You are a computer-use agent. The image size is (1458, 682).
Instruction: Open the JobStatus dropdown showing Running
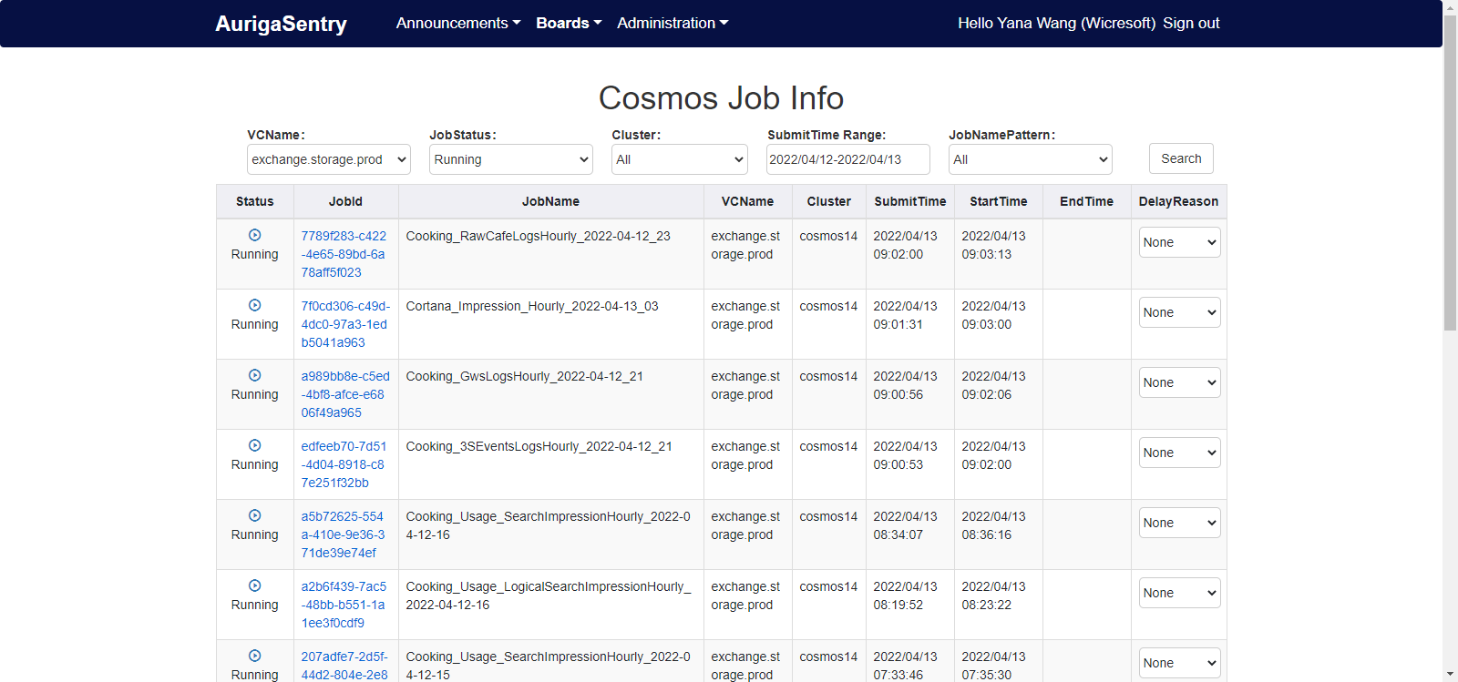coord(511,159)
